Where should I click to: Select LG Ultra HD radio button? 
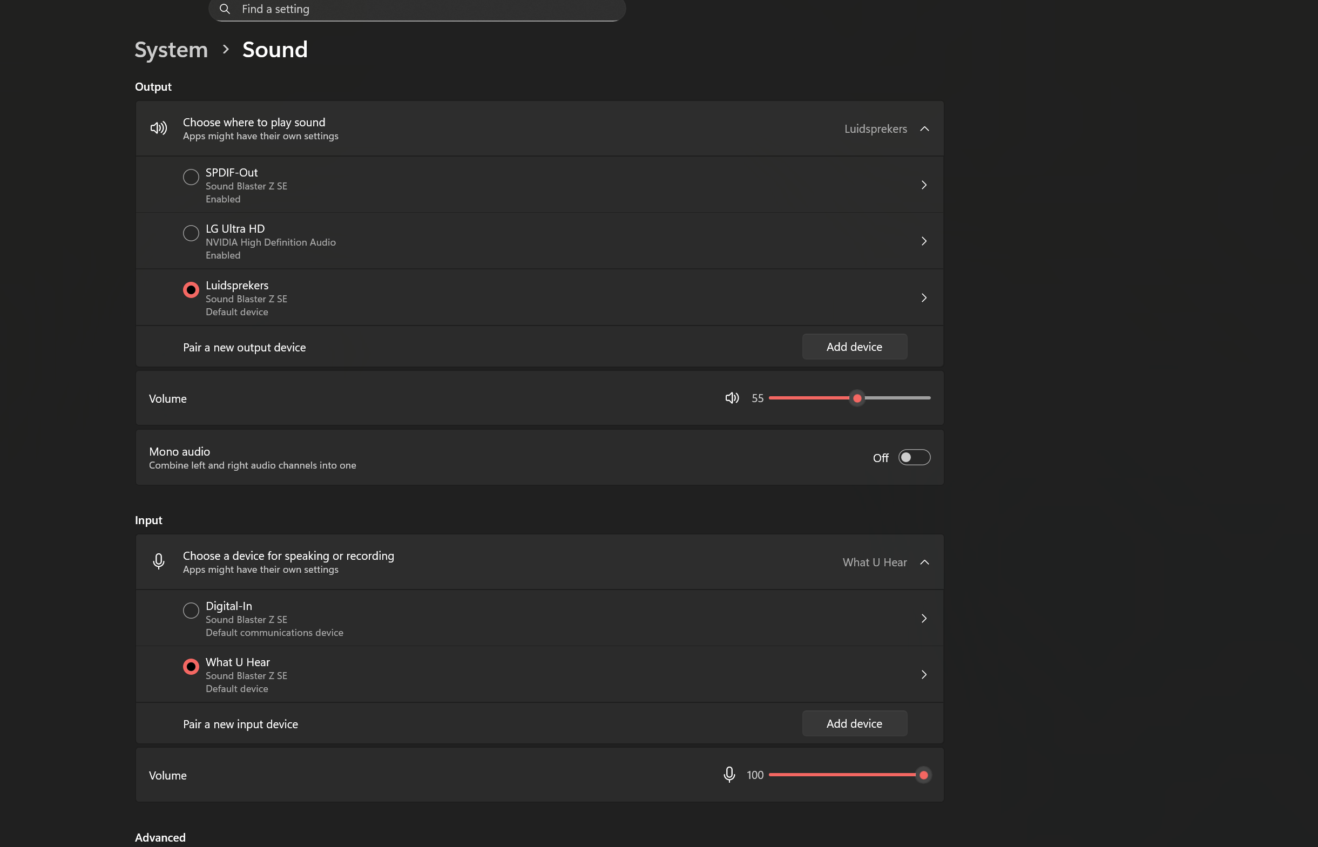191,233
